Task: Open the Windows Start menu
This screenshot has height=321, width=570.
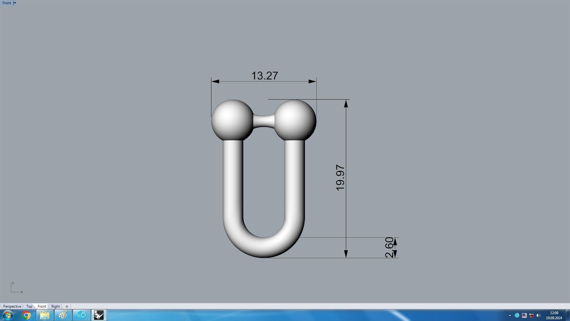Action: 8,315
